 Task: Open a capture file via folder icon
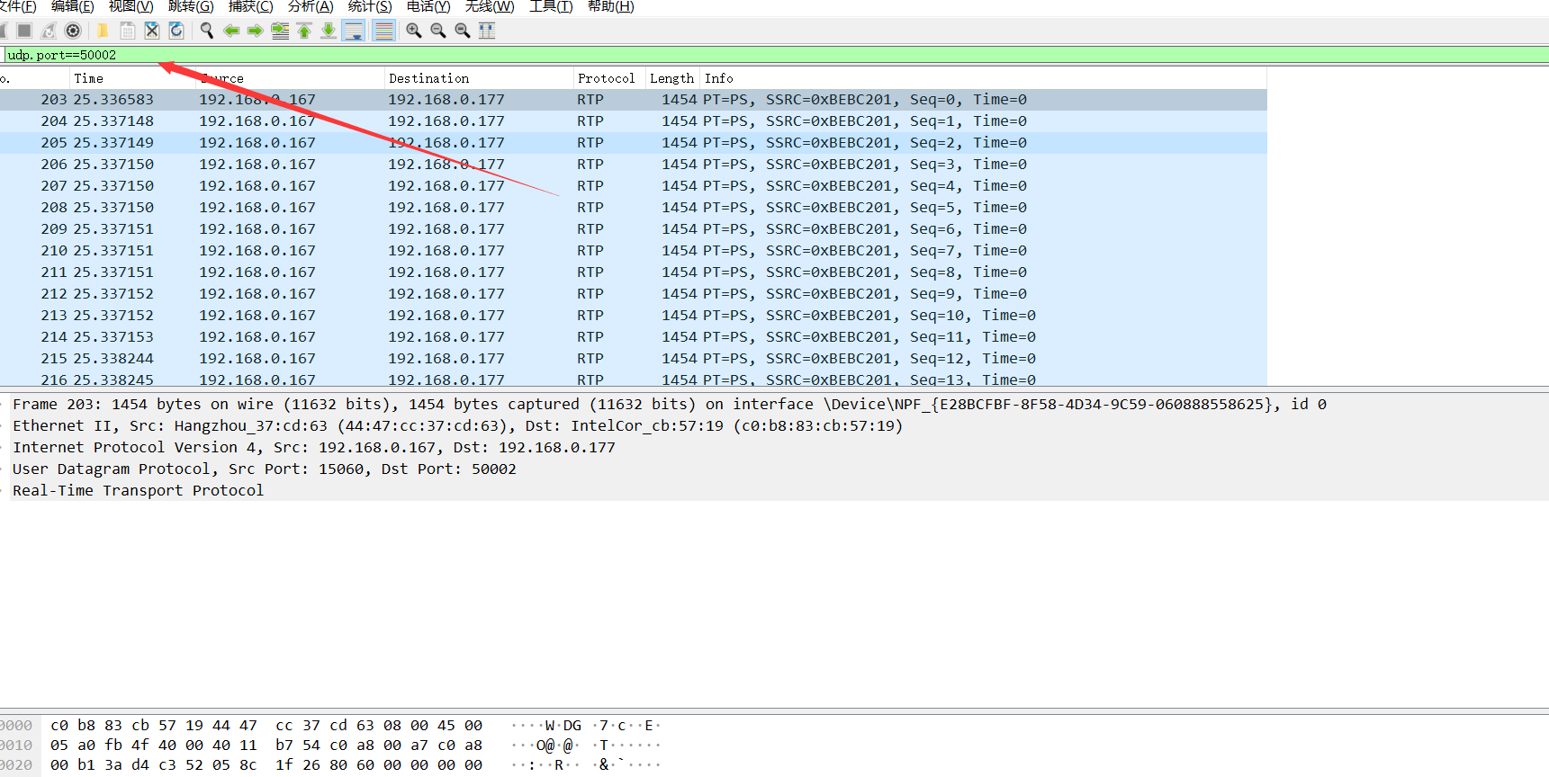tap(103, 31)
